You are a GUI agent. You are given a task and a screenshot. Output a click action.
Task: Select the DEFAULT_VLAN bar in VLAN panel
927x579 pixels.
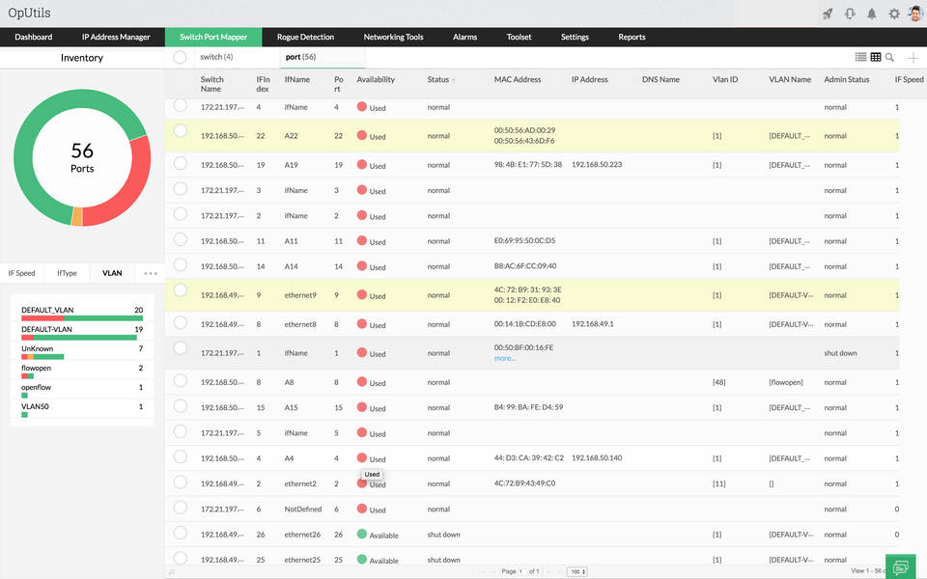click(x=75, y=316)
